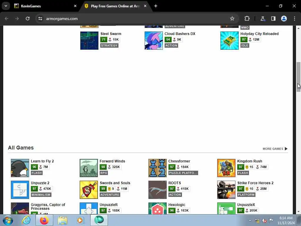The image size is (301, 226).
Task: Click the taskbar clock showing 6:14 AM
Action: click(286, 220)
